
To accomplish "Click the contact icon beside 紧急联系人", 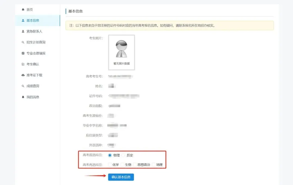I will (x=23, y=31).
